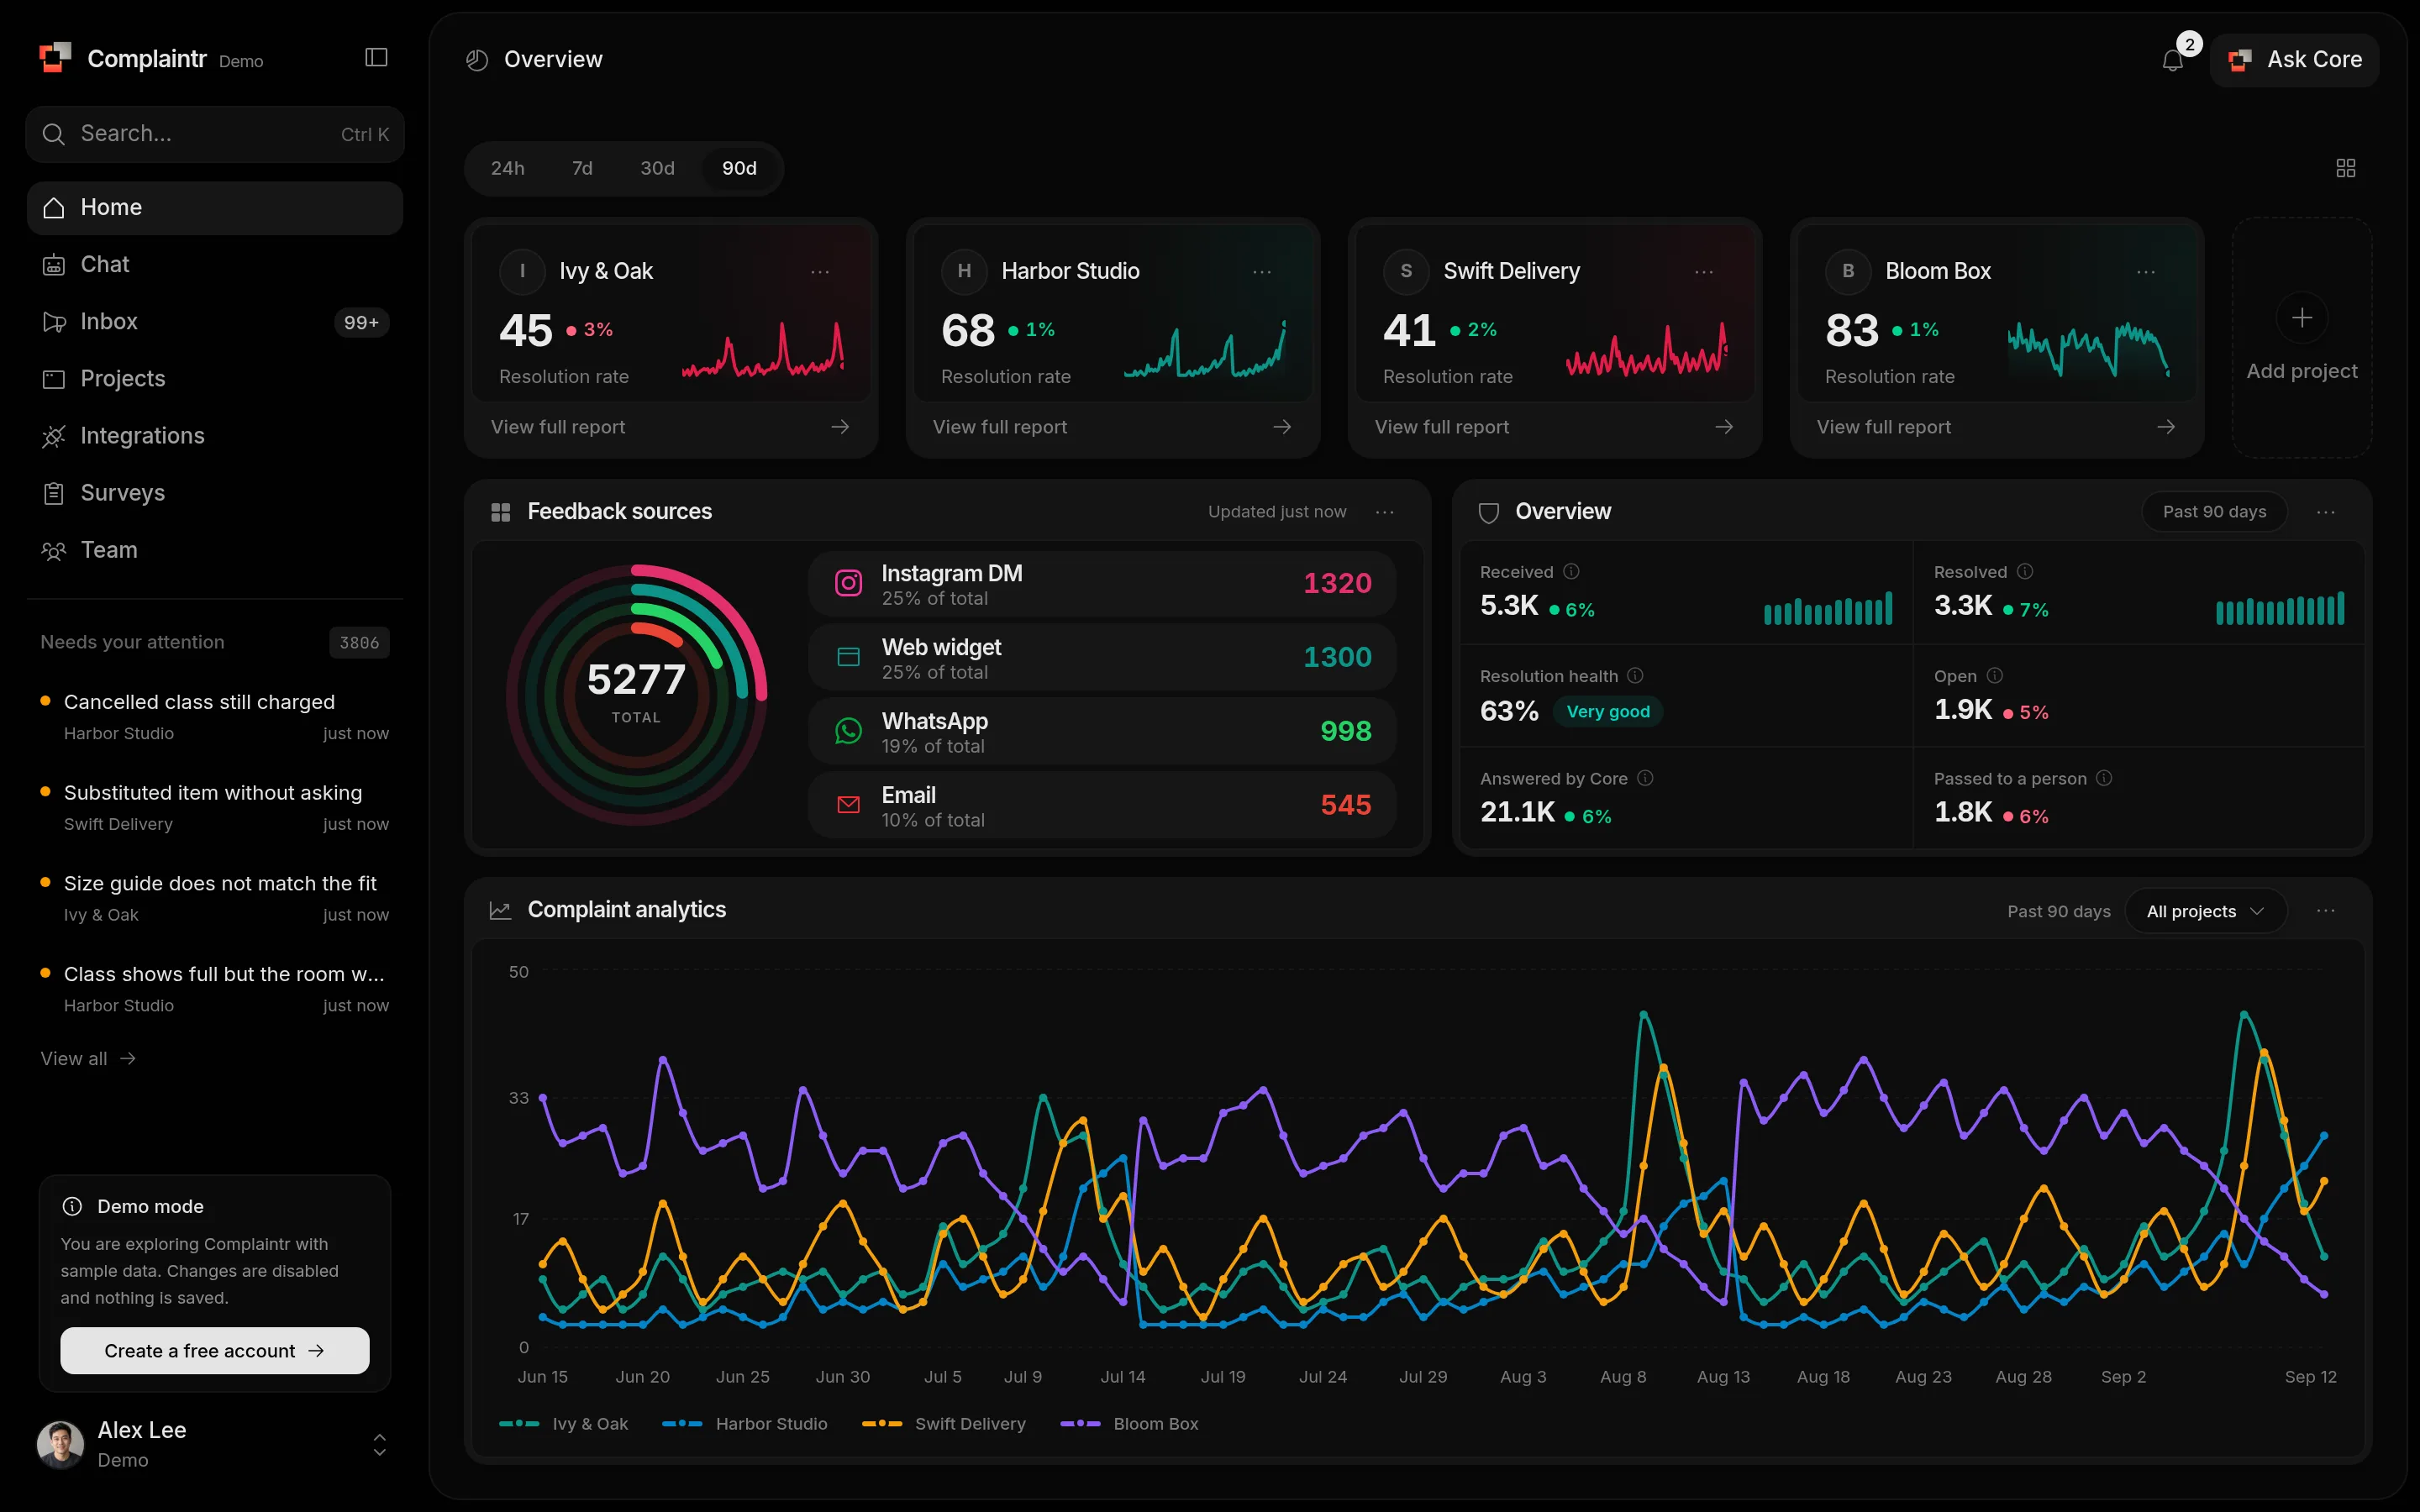The width and height of the screenshot is (2420, 1512).
Task: Select the 90d time range tab
Action: [739, 168]
